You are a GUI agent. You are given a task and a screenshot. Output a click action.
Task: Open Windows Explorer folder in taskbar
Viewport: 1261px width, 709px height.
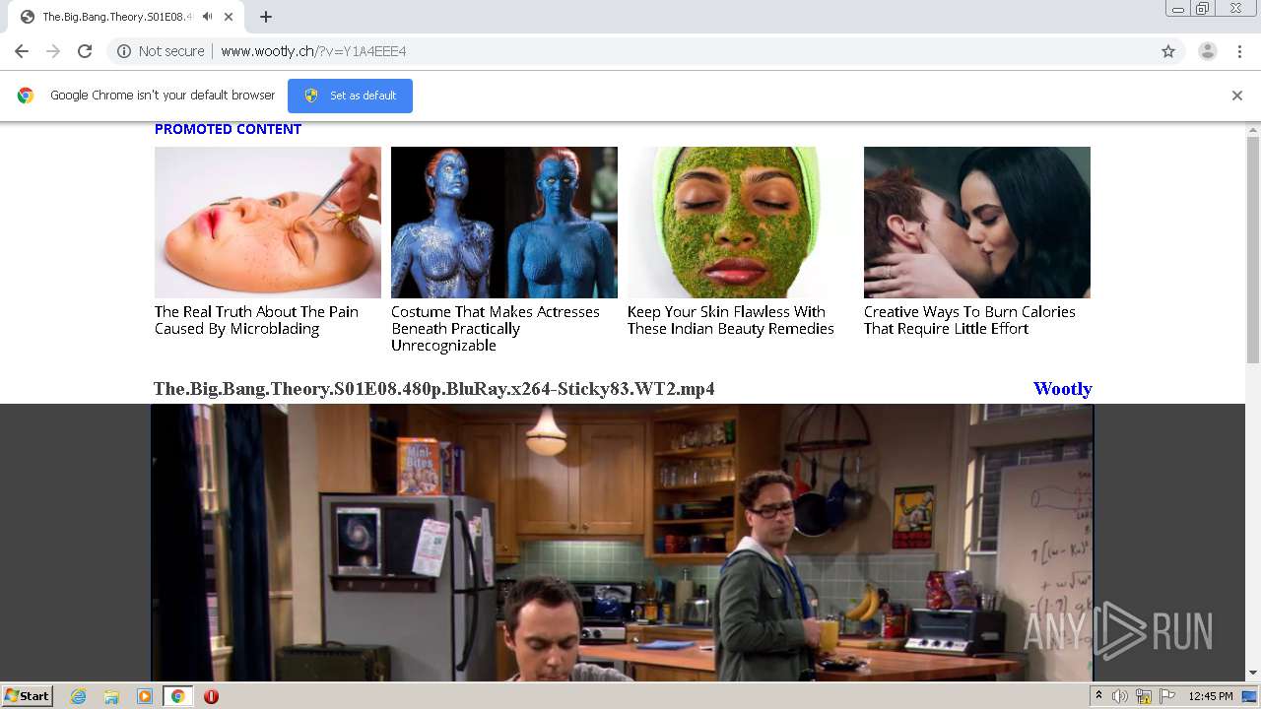111,696
